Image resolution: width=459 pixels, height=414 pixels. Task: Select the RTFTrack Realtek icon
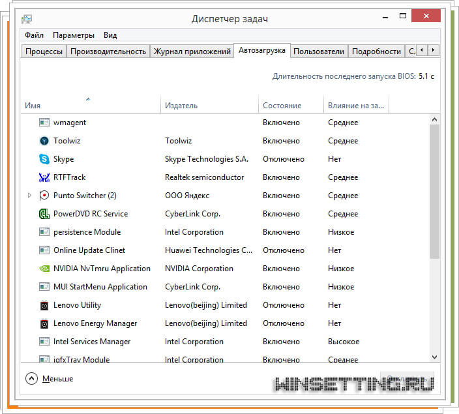[x=44, y=177]
